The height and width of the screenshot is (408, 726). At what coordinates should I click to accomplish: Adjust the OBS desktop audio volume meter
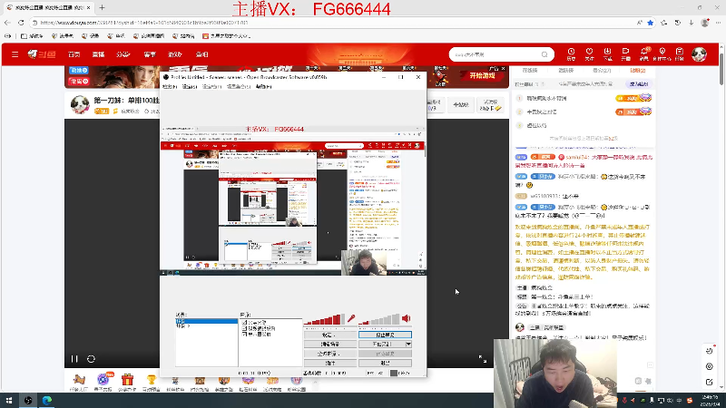pyautogui.click(x=378, y=319)
